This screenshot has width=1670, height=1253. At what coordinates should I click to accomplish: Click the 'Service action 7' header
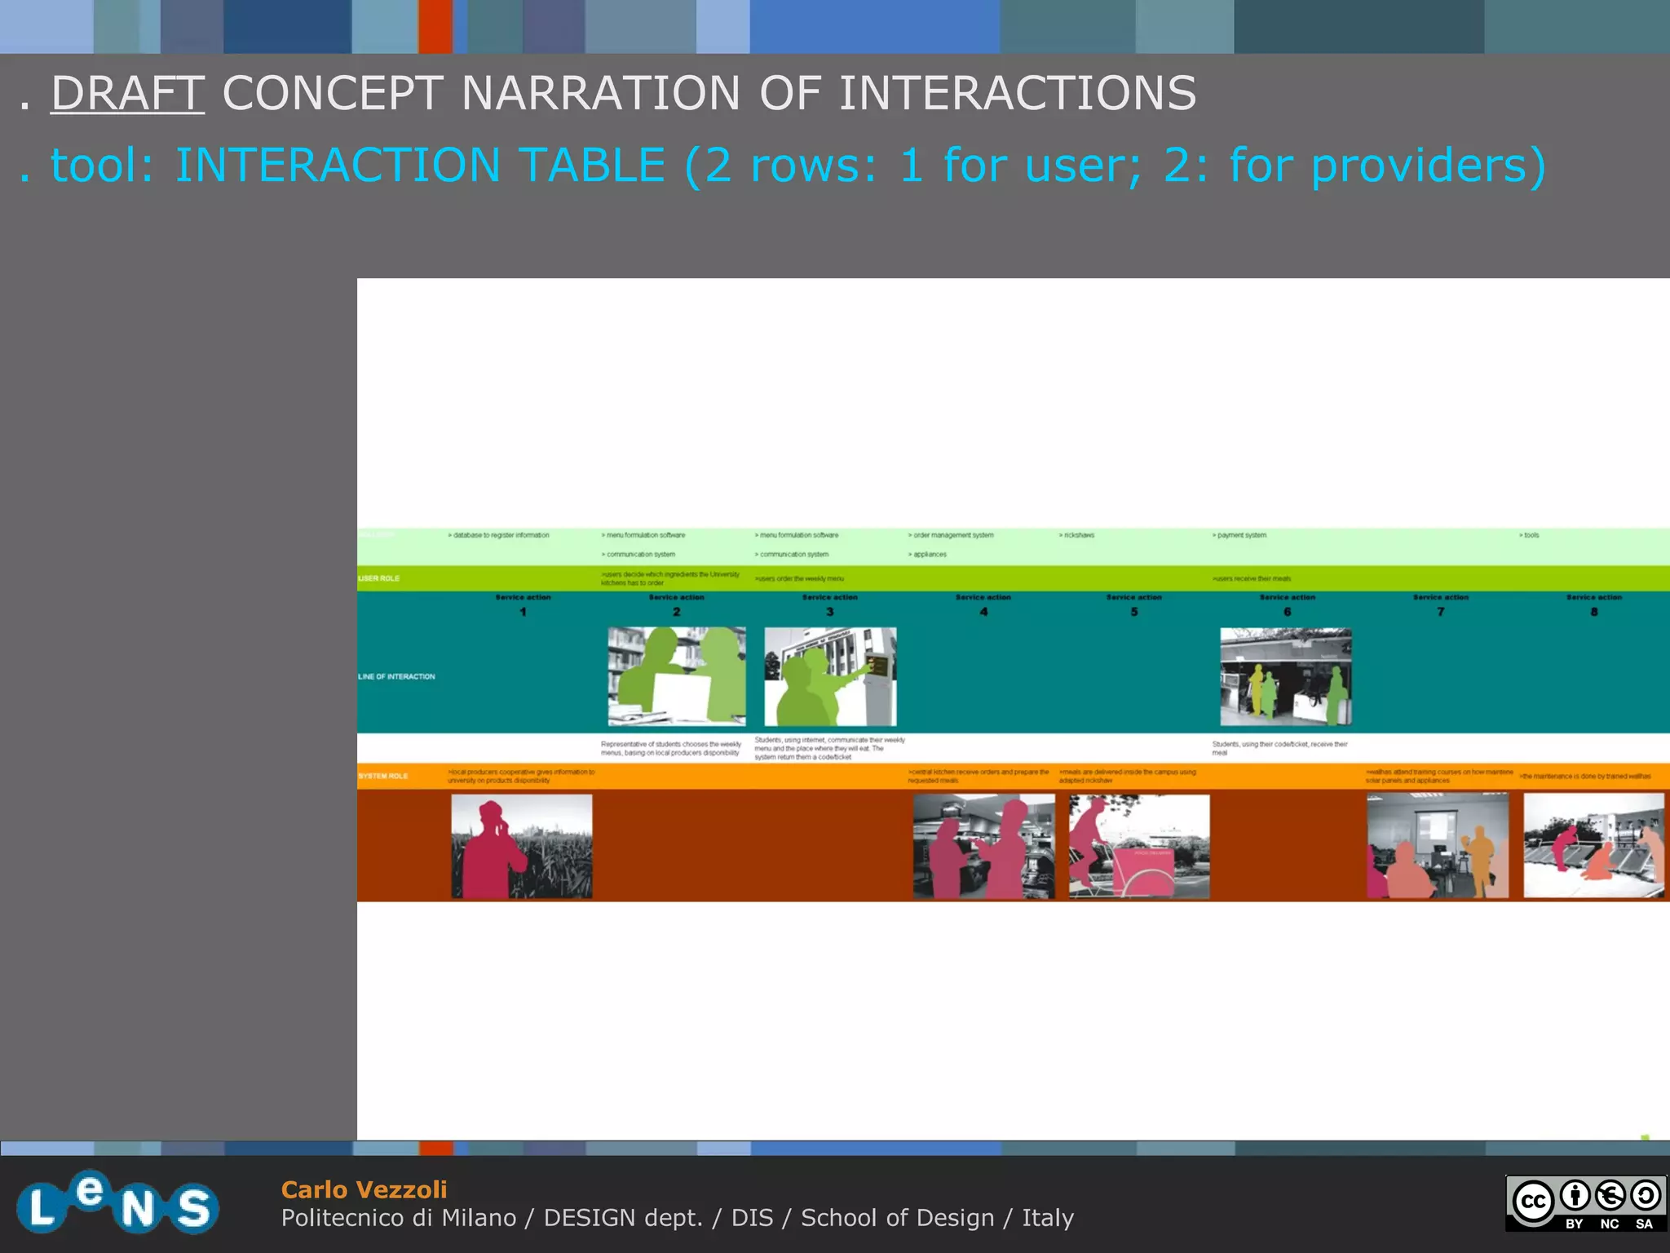[1440, 604]
